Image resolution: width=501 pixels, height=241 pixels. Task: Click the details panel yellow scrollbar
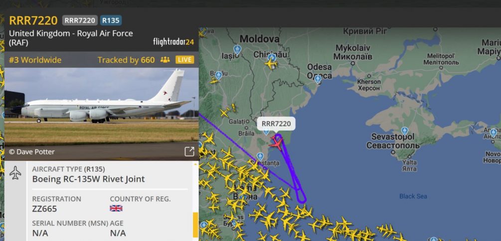click(x=195, y=225)
